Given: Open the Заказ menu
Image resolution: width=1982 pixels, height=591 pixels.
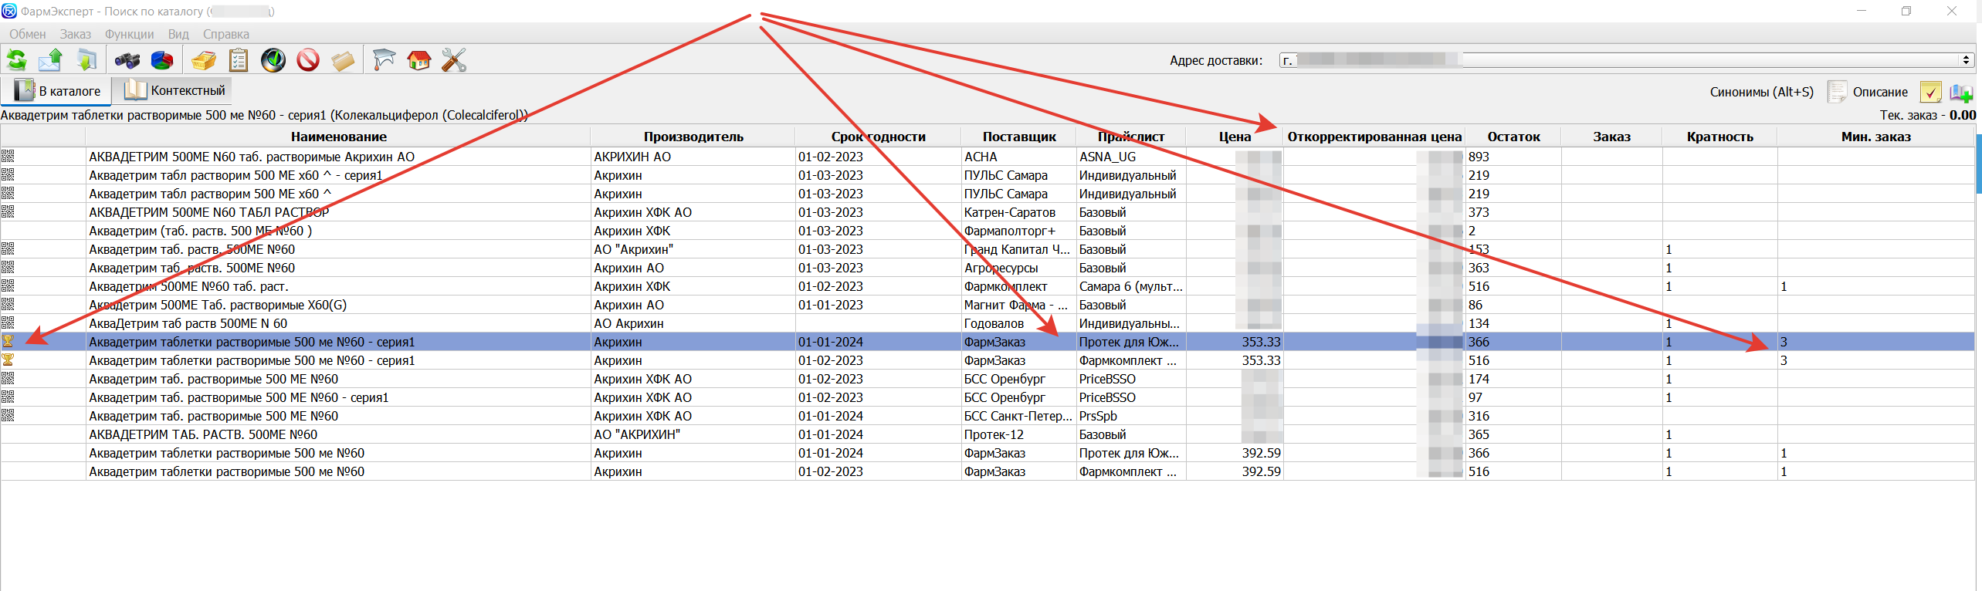Looking at the screenshot, I should tap(75, 34).
